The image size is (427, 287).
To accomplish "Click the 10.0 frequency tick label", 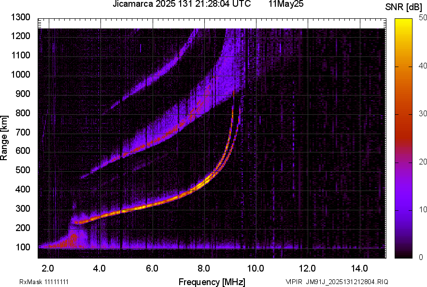I will 256,269.
